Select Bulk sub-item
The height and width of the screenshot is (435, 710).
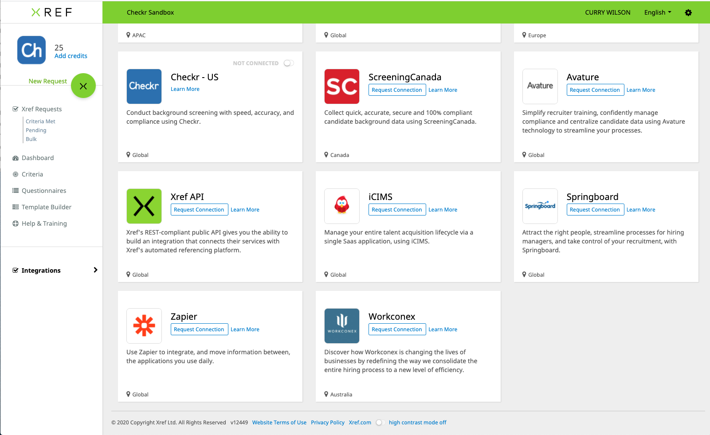click(x=31, y=139)
